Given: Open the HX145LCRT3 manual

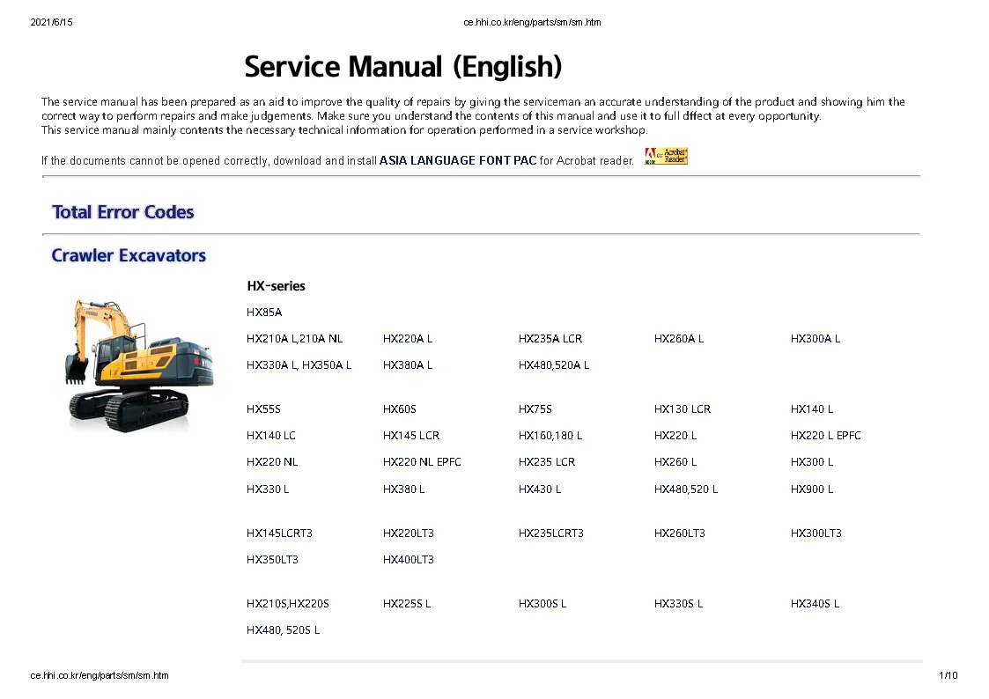Looking at the screenshot, I should pos(279,533).
